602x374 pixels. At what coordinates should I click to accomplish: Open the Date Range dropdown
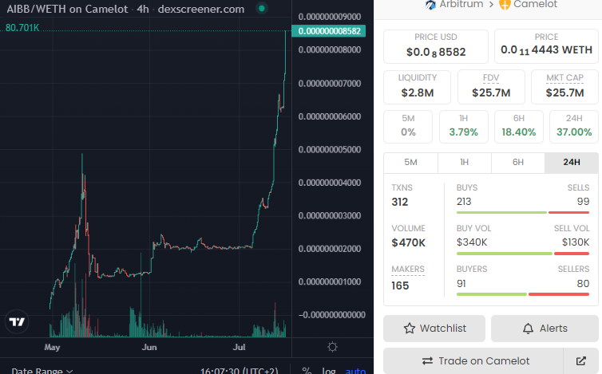(42, 371)
